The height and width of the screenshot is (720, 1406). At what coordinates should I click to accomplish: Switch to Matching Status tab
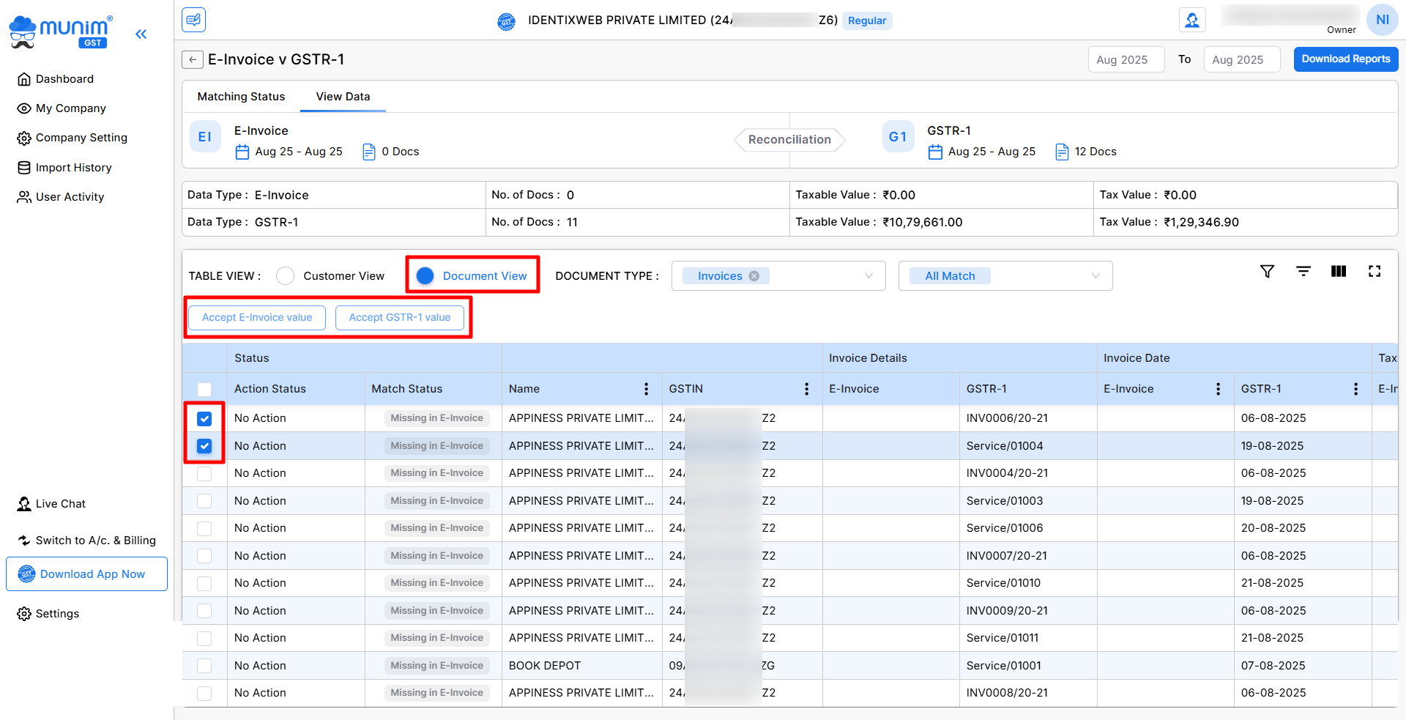(x=241, y=97)
